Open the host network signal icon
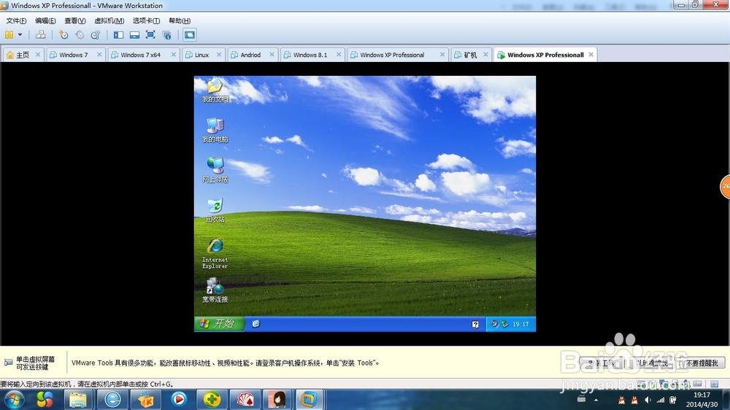Viewport: 730px width, 410px height. [x=660, y=400]
